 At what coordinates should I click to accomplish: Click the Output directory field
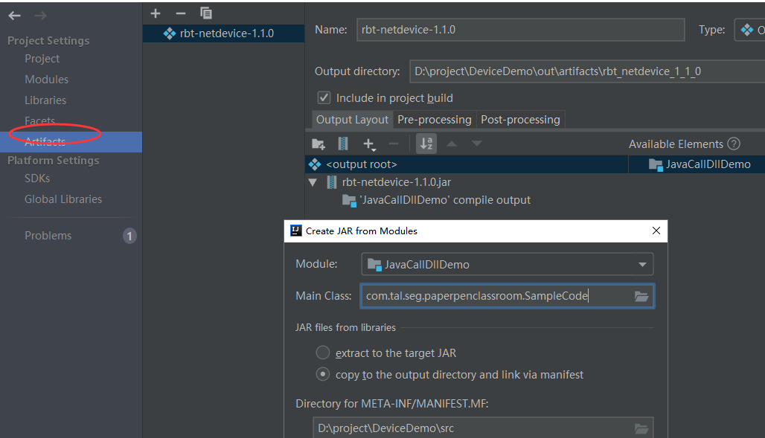coord(587,71)
